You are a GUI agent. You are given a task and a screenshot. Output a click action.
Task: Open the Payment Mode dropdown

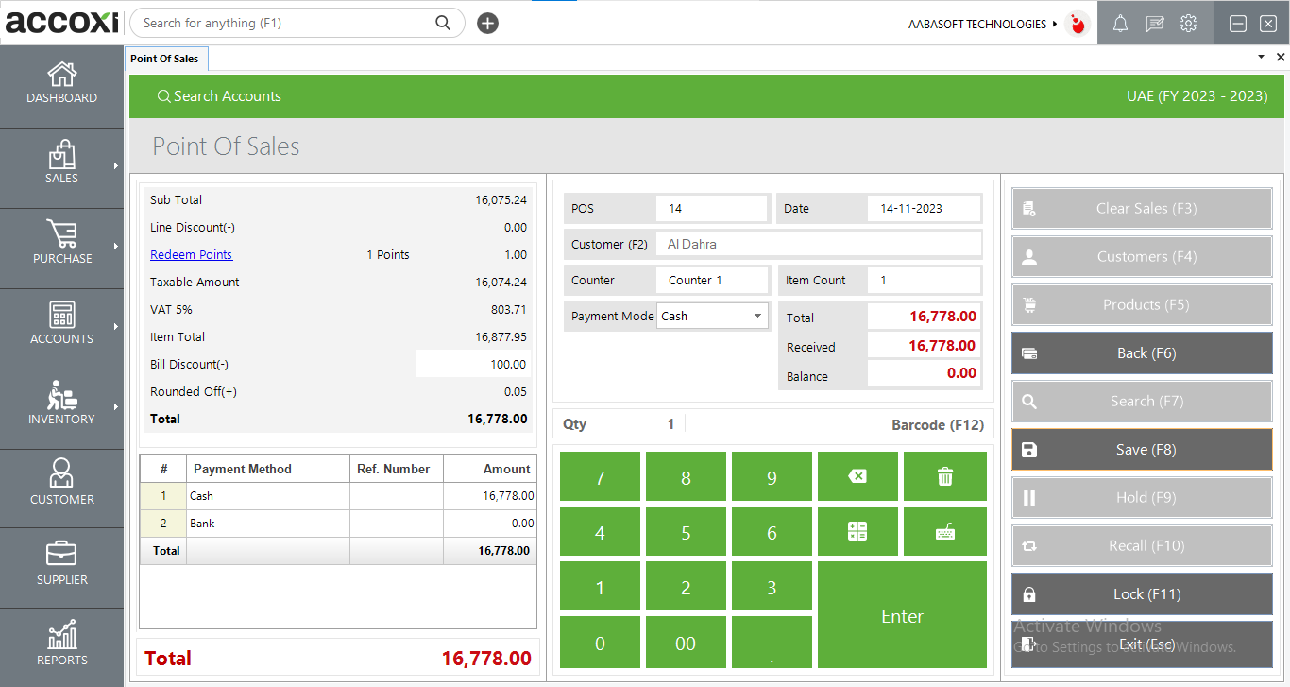pos(757,316)
